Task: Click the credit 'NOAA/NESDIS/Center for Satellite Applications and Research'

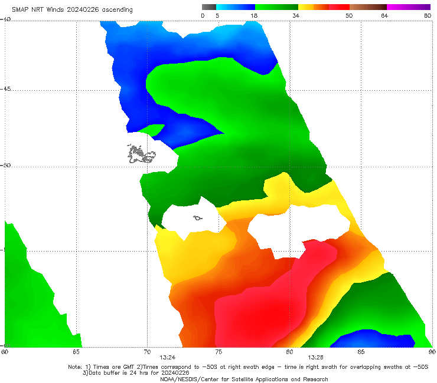Action: (244, 379)
